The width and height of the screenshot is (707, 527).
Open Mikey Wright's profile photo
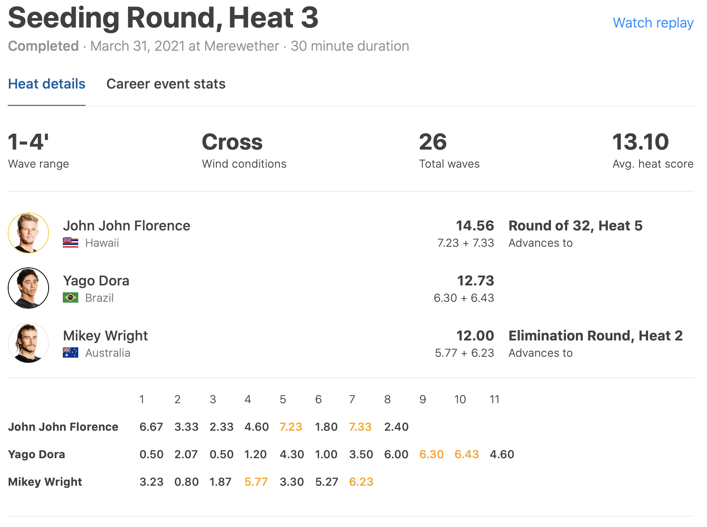(28, 343)
